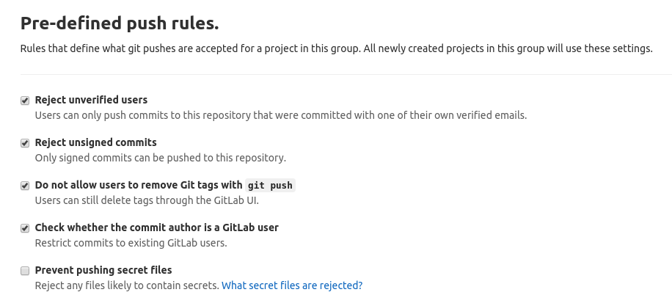Click the "git push" code snippet

pyautogui.click(x=270, y=186)
